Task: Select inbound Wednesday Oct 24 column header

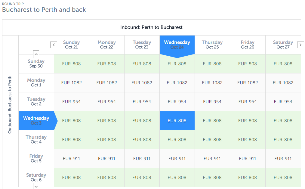Action: pos(177,45)
